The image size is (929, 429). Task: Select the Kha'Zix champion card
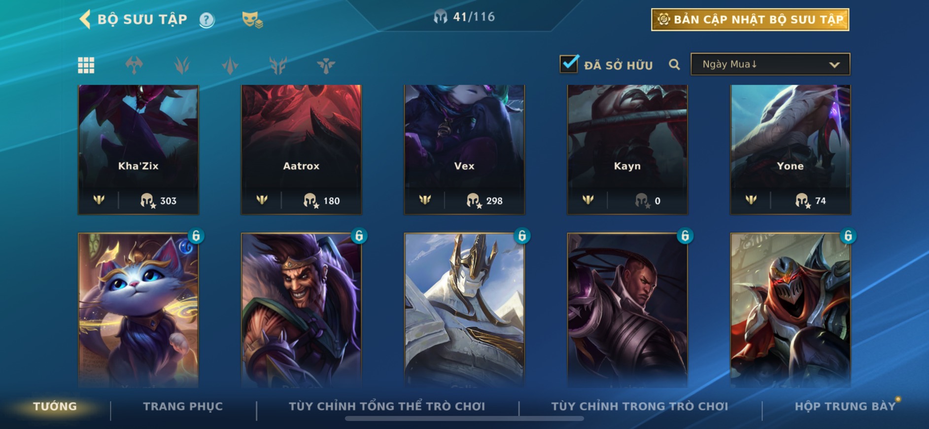coord(138,150)
